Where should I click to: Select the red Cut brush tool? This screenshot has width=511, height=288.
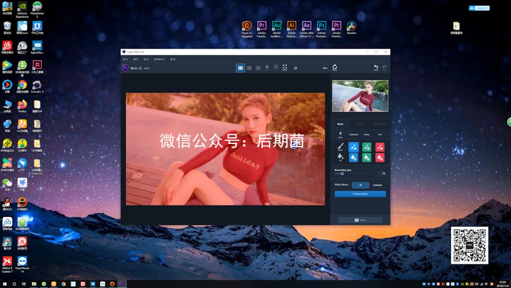[380, 147]
